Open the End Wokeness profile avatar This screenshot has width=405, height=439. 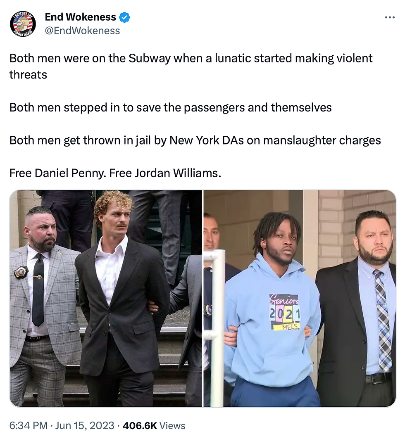(23, 24)
